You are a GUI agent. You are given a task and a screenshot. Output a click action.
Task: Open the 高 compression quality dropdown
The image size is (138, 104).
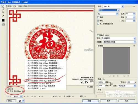pyautogui.click(x=108, y=14)
